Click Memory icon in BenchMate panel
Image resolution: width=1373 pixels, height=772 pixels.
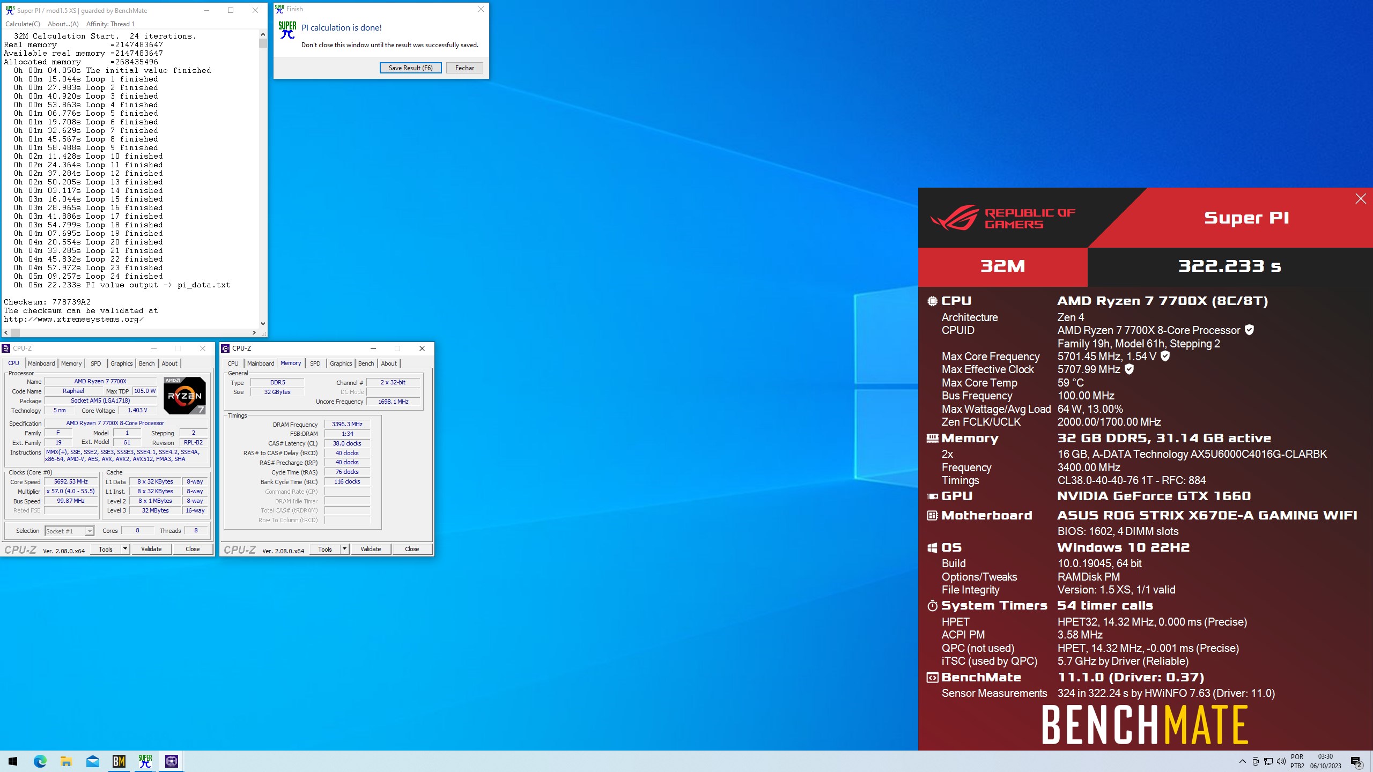932,439
